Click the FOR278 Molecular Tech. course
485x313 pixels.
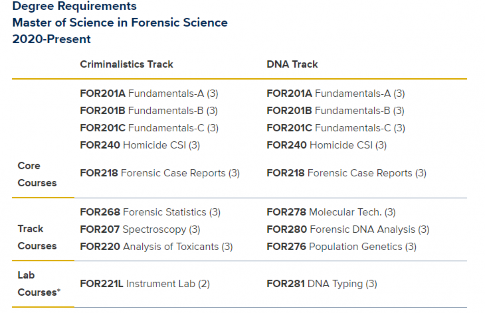coord(331,212)
